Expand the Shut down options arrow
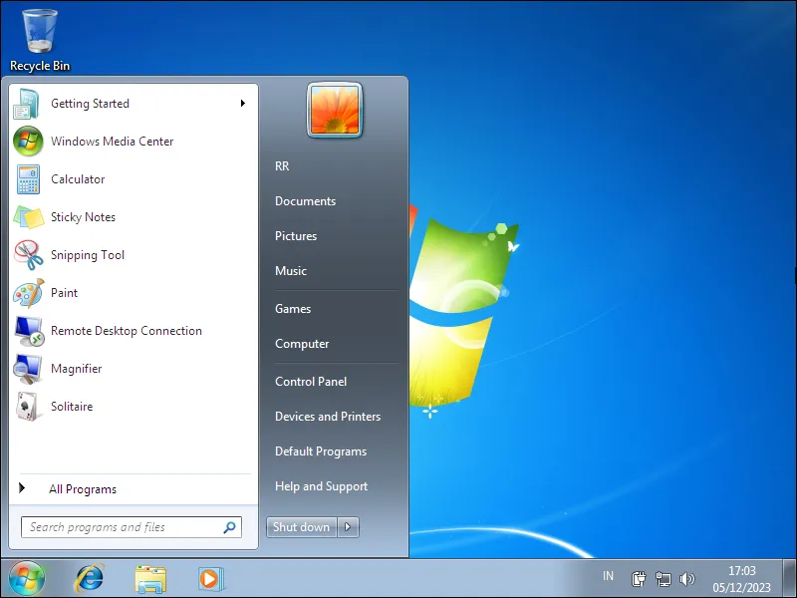 tap(347, 527)
